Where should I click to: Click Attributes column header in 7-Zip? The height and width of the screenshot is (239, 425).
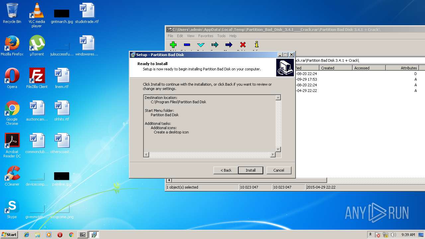pyautogui.click(x=402, y=68)
